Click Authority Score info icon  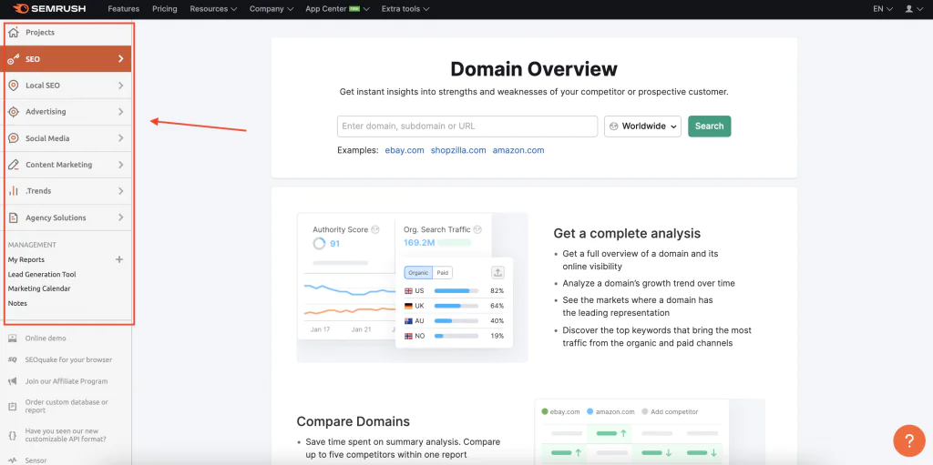(x=375, y=229)
